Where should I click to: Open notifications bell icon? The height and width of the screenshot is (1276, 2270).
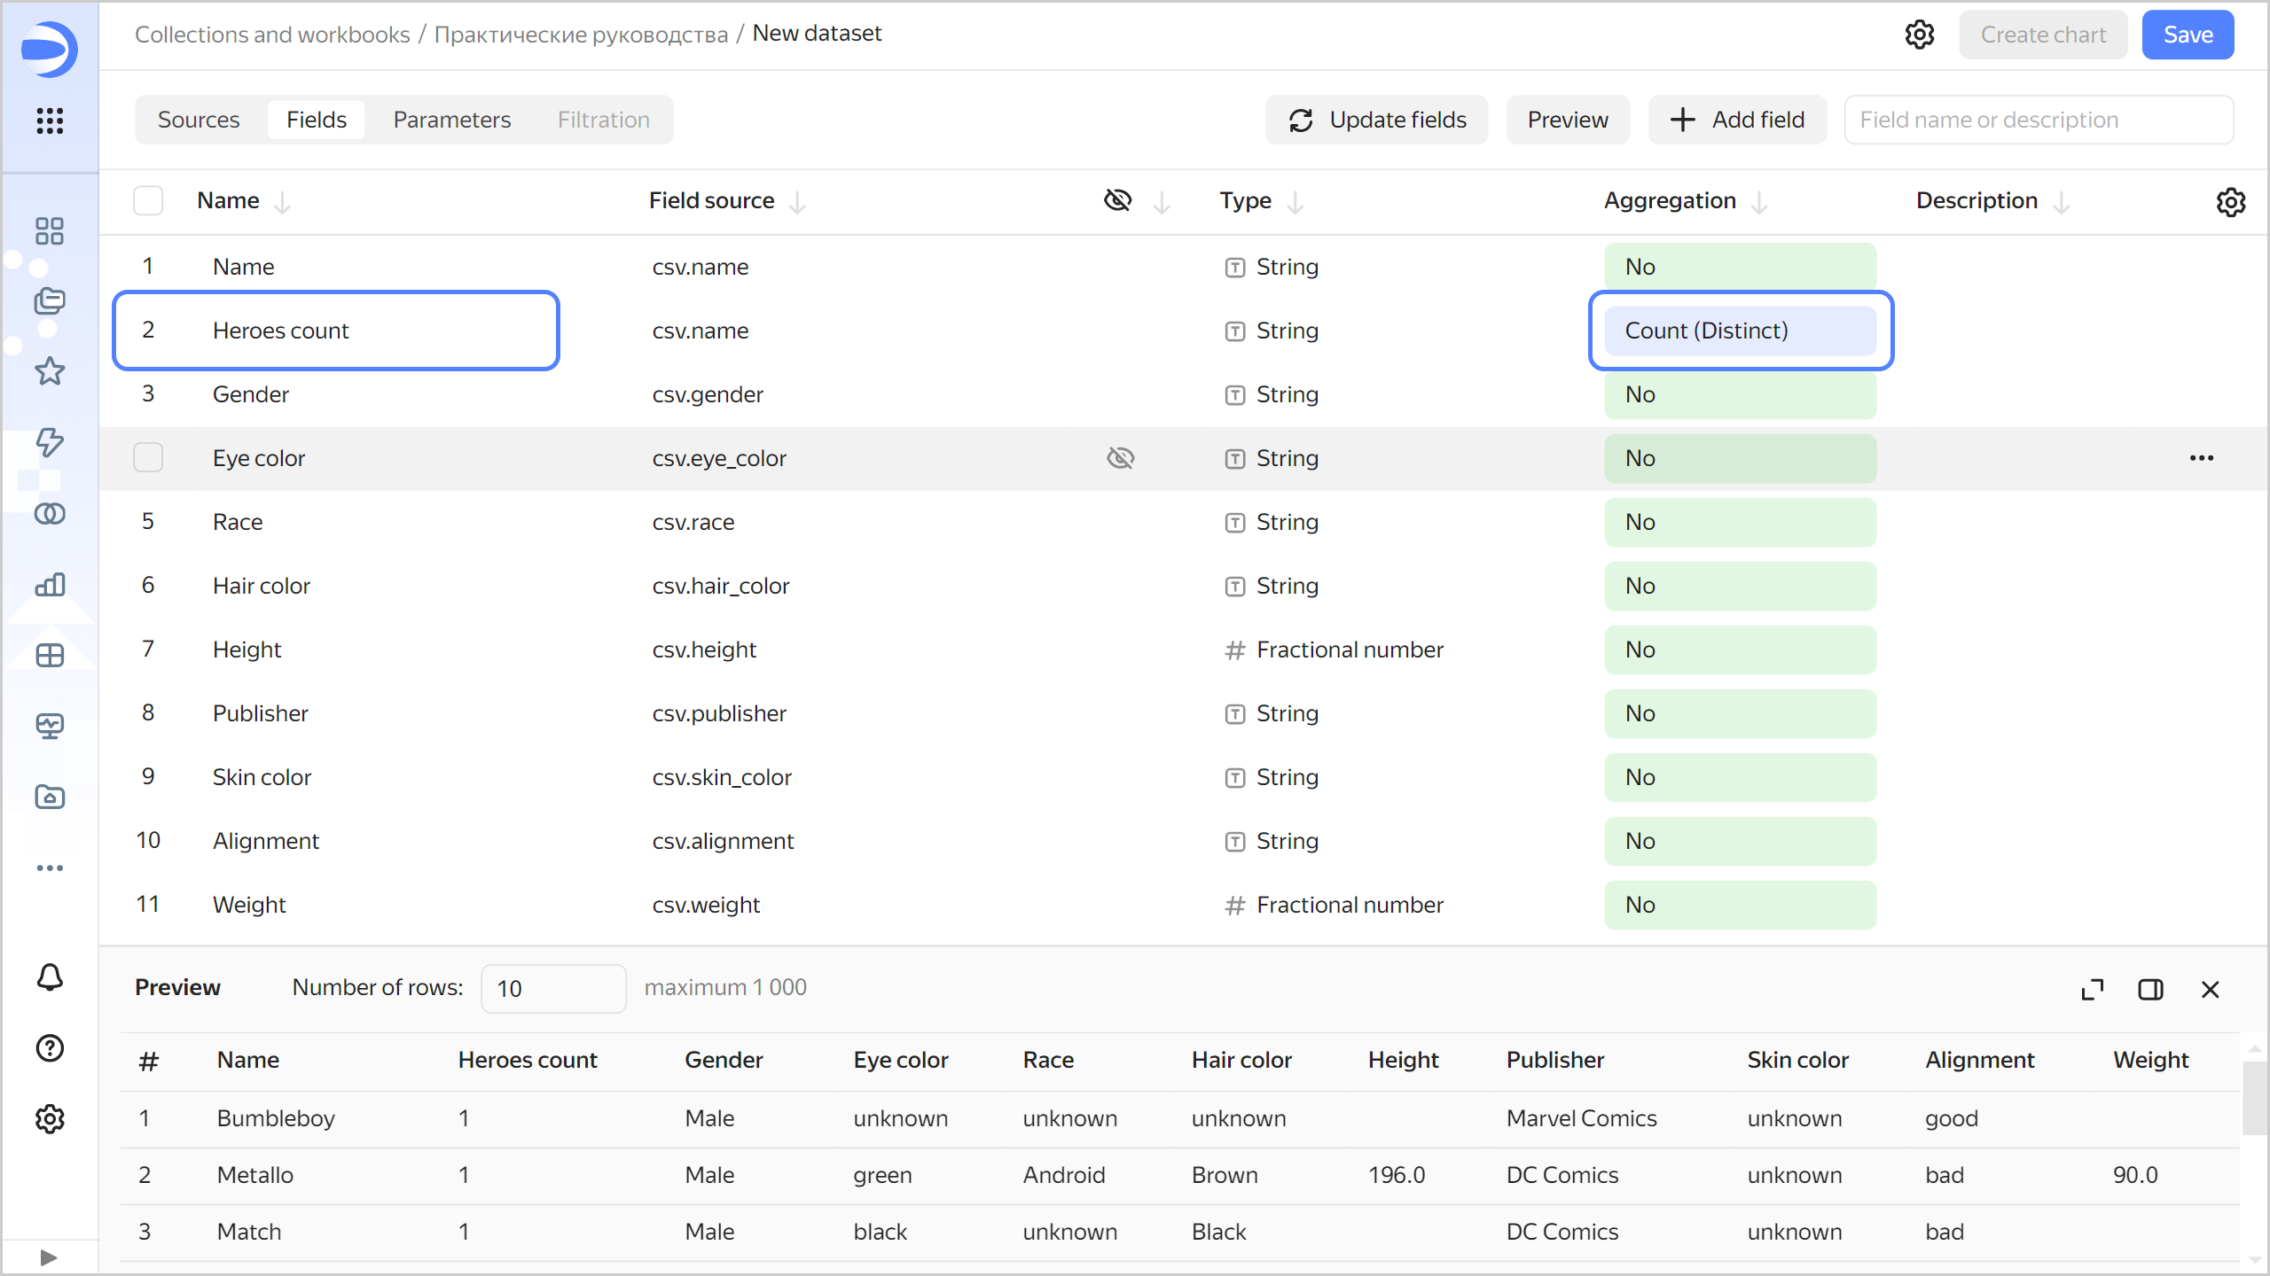pyautogui.click(x=50, y=977)
